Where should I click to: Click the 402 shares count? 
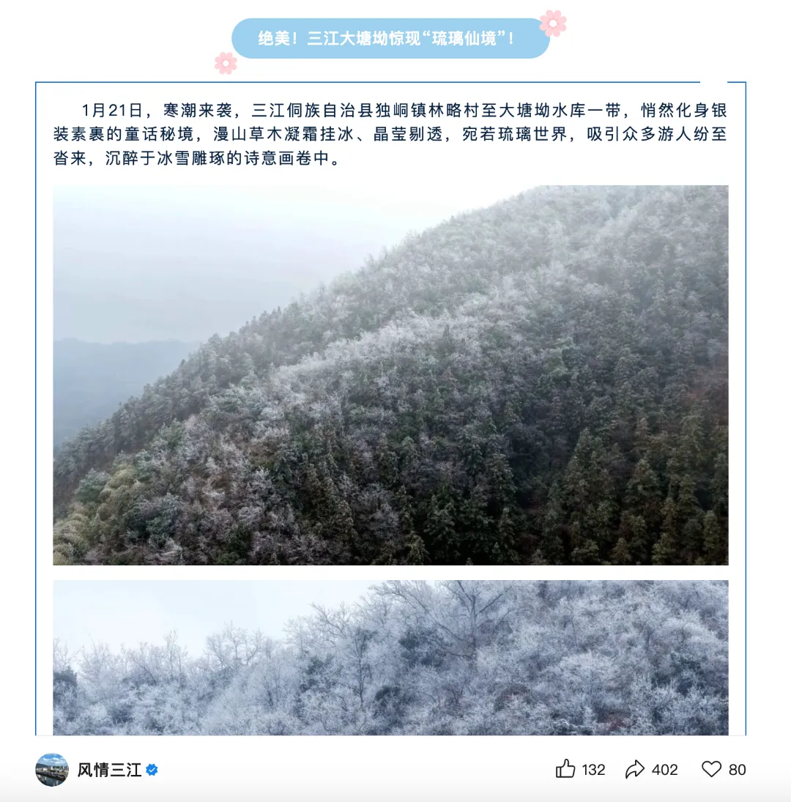click(664, 770)
